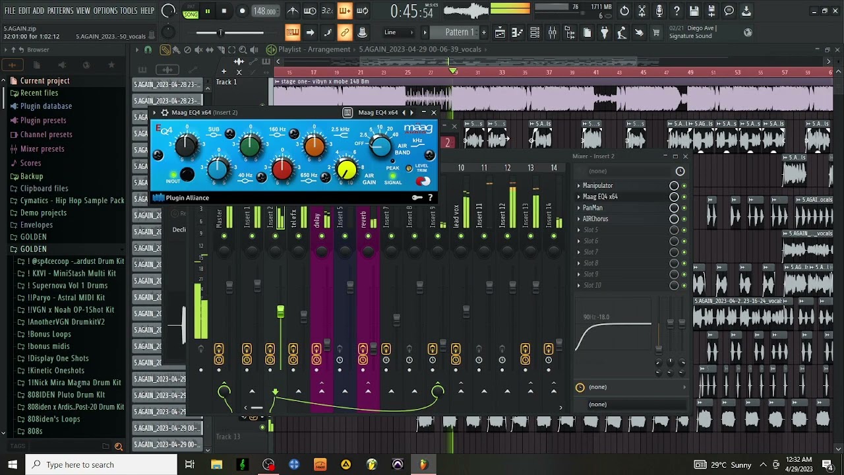Click the Plugin Alliance key icon
The image size is (844, 475).
point(417,197)
